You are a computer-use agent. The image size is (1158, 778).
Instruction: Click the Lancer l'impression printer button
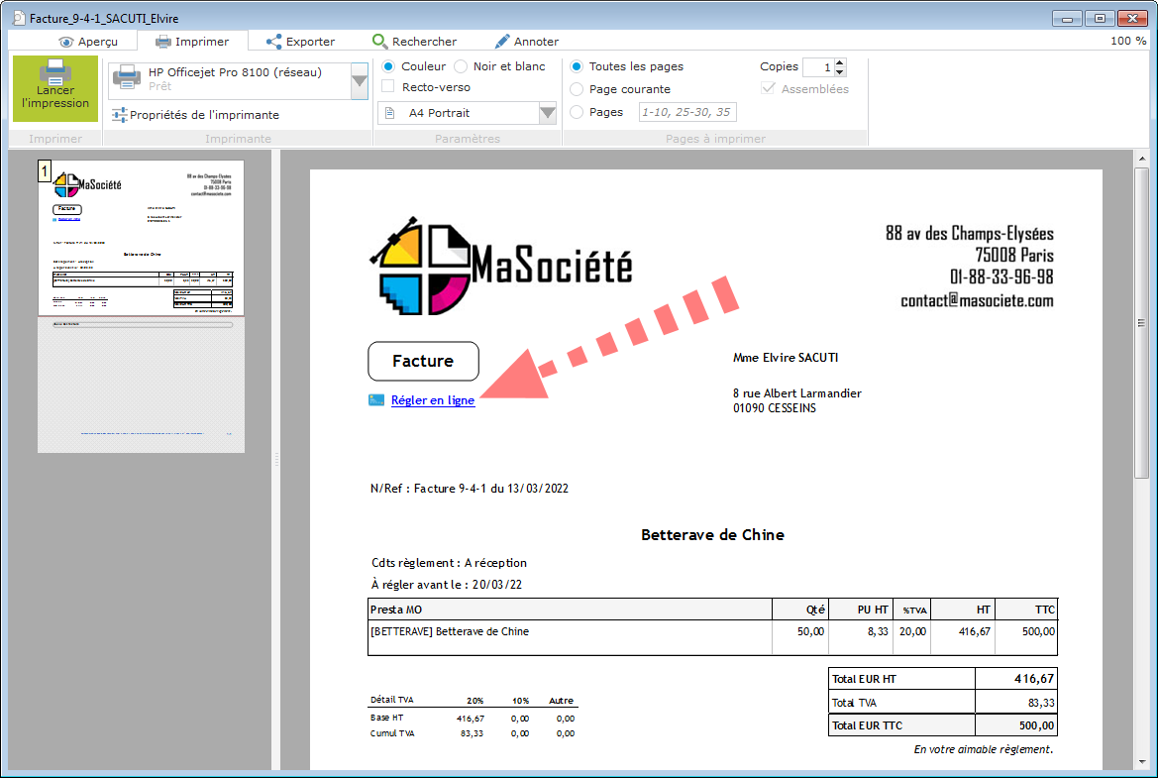(x=55, y=88)
